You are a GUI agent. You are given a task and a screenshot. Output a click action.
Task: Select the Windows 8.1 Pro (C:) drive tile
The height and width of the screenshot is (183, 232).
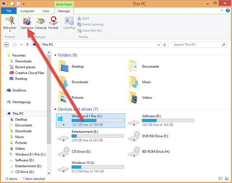point(90,121)
